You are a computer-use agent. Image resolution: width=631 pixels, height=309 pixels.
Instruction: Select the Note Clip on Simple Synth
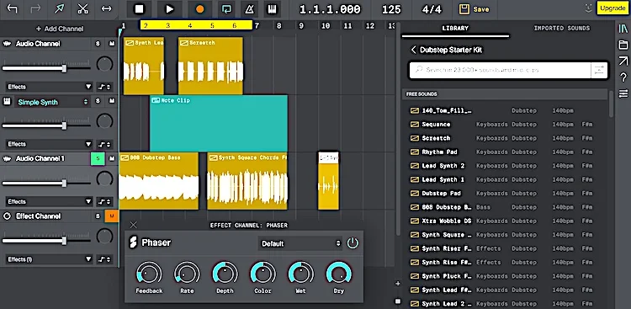(x=219, y=123)
